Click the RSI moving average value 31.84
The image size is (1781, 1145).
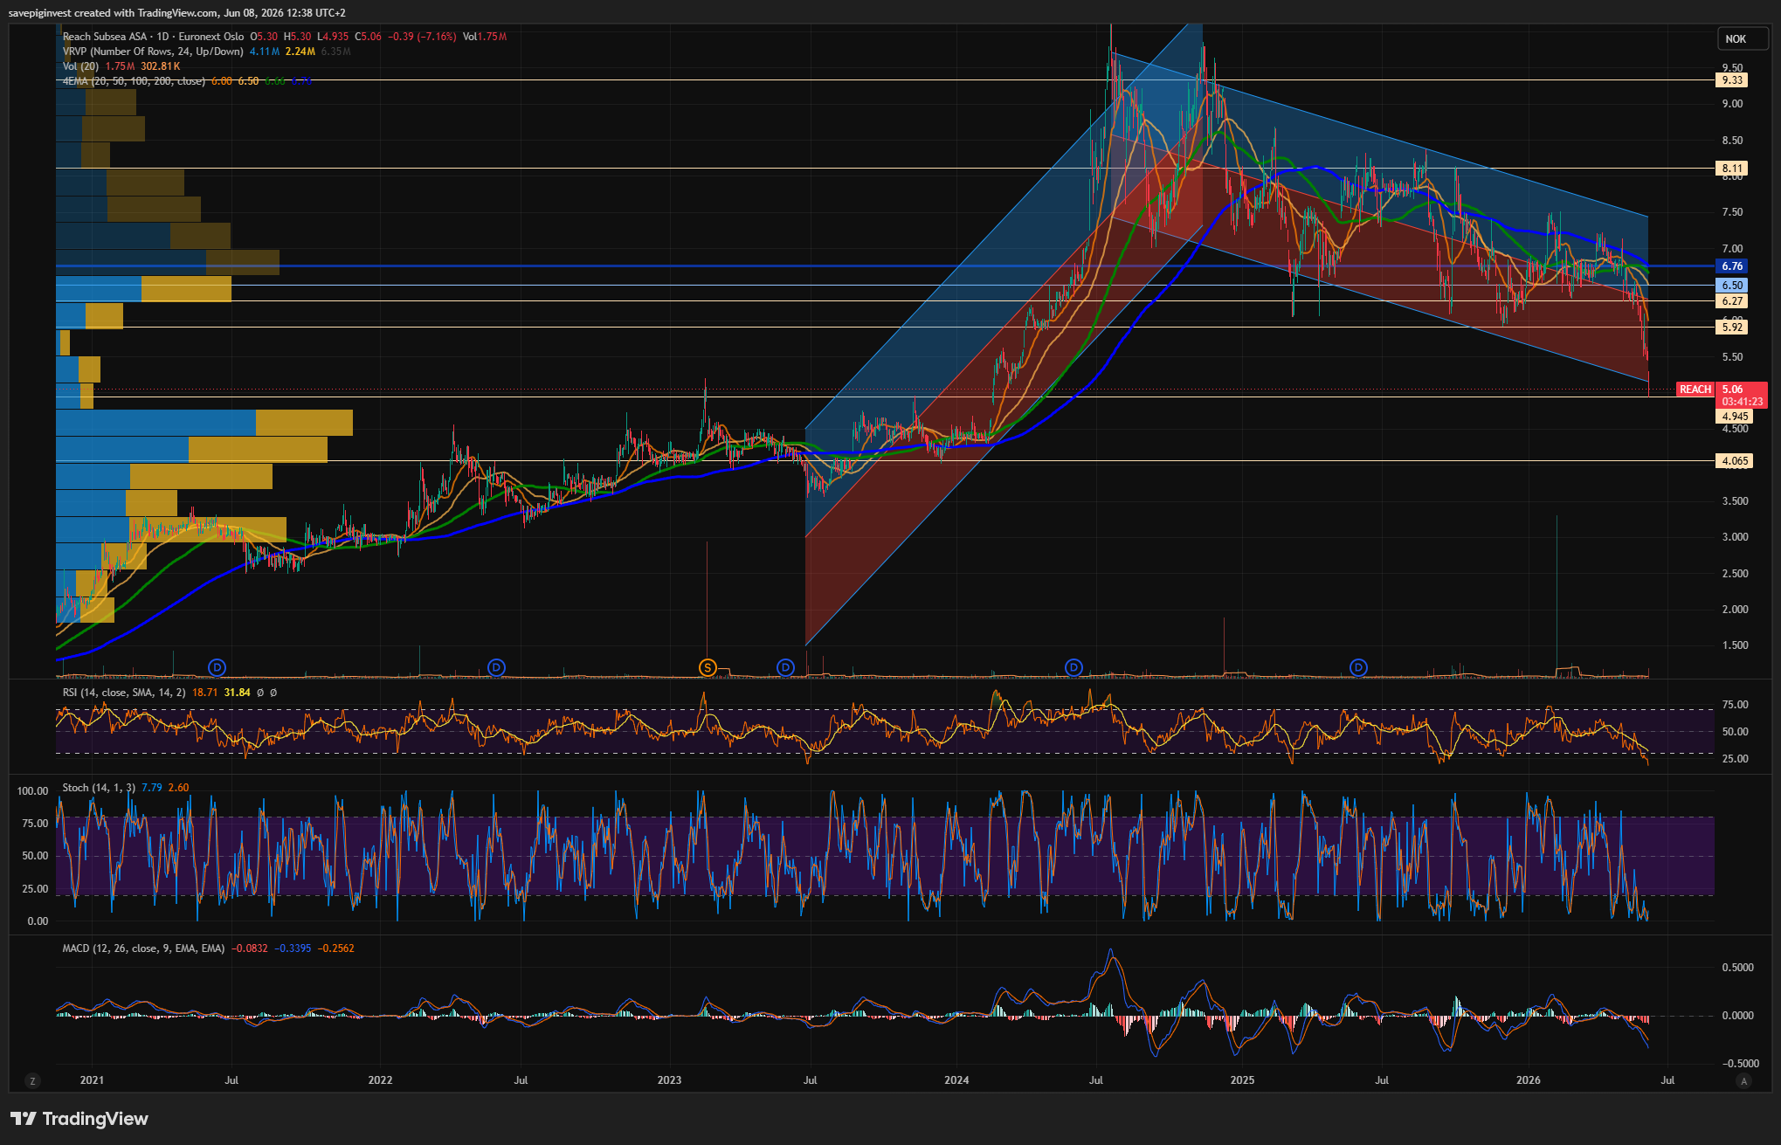tap(237, 693)
